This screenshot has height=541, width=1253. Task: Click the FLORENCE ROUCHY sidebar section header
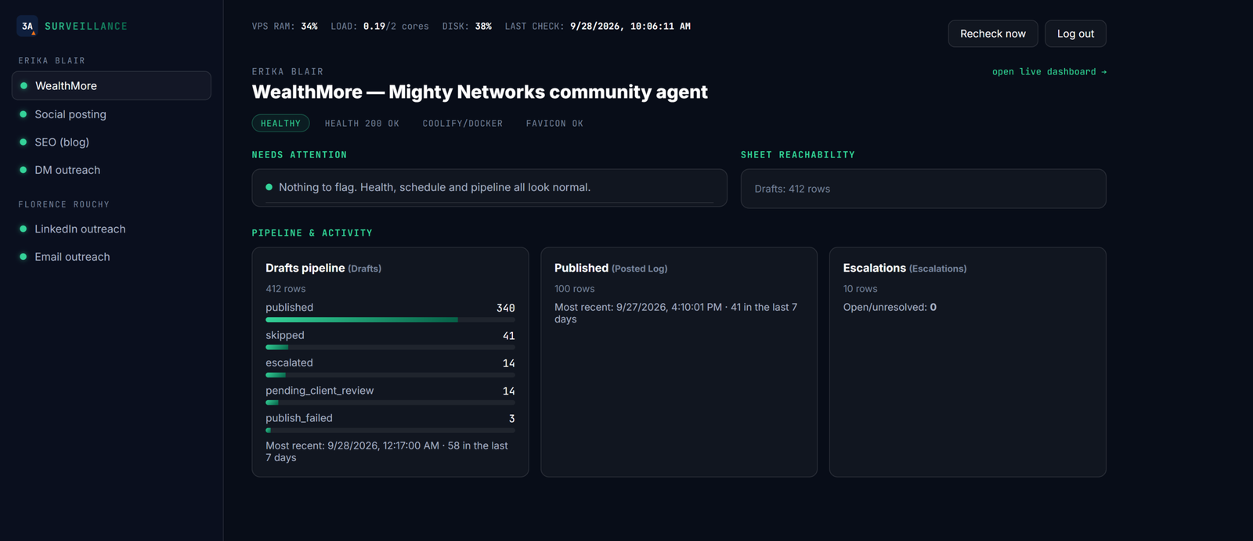pyautogui.click(x=63, y=204)
